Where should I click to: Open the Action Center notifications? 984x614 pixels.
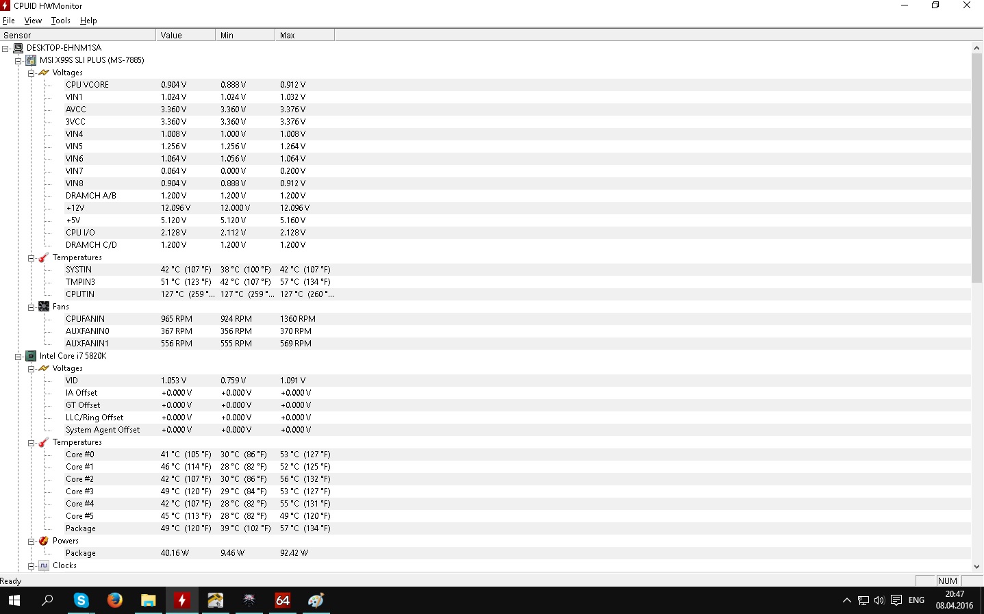point(896,600)
